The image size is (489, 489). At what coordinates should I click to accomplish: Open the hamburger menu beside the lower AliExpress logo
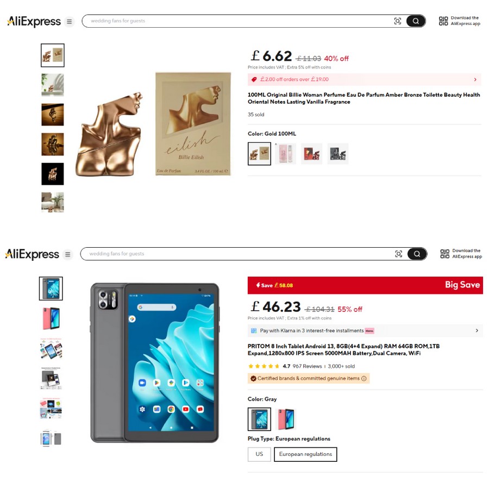[x=68, y=254]
